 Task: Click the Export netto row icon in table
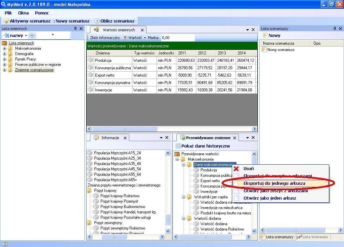[x=90, y=75]
